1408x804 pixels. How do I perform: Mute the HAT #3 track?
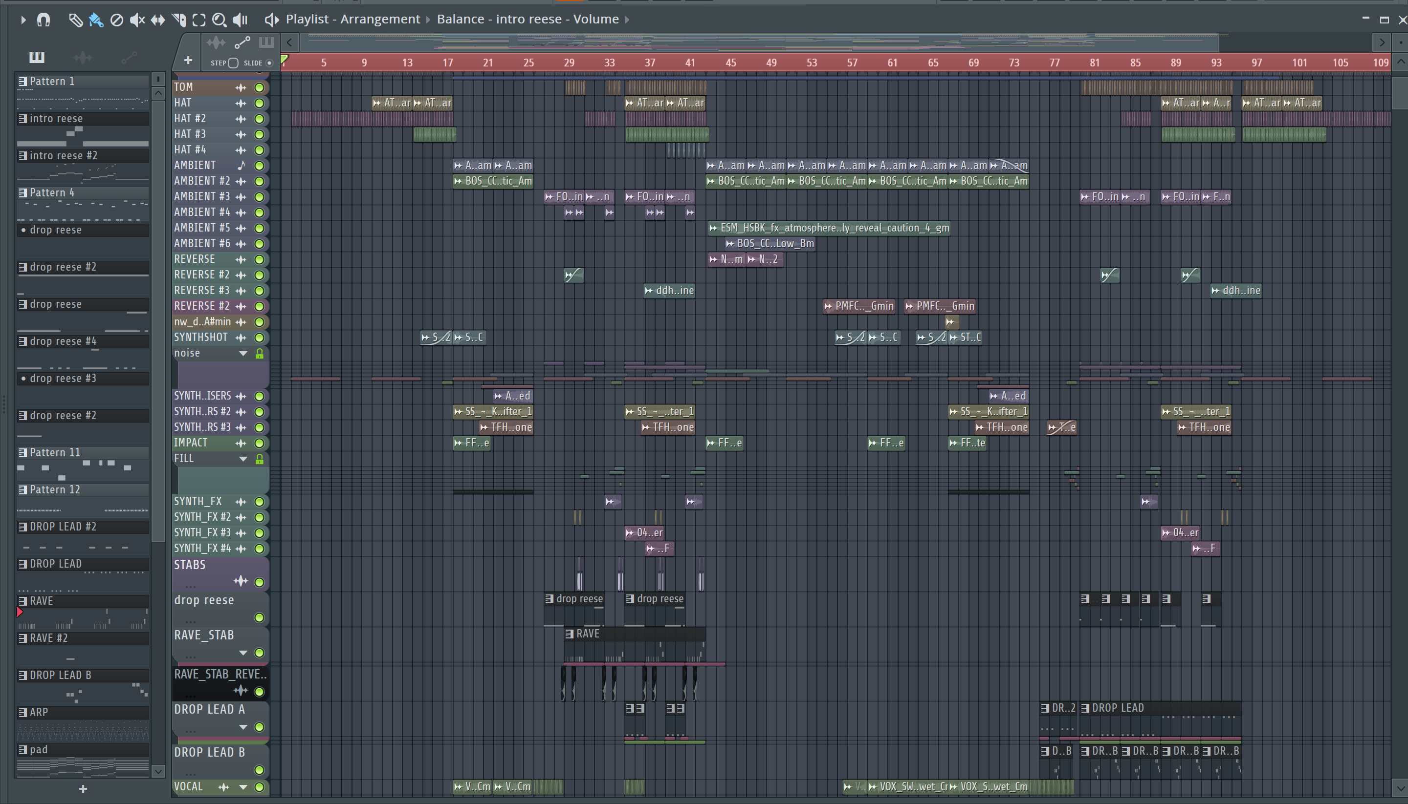[259, 134]
